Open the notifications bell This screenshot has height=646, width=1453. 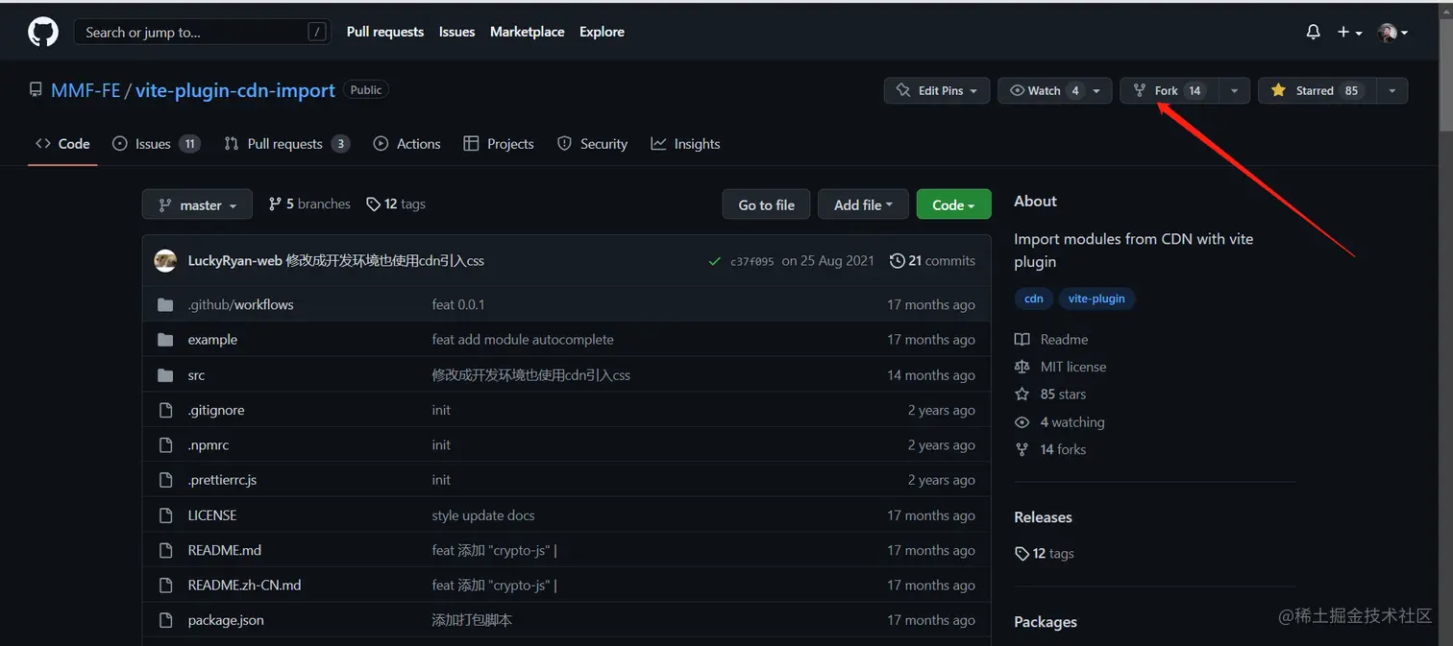pos(1313,33)
